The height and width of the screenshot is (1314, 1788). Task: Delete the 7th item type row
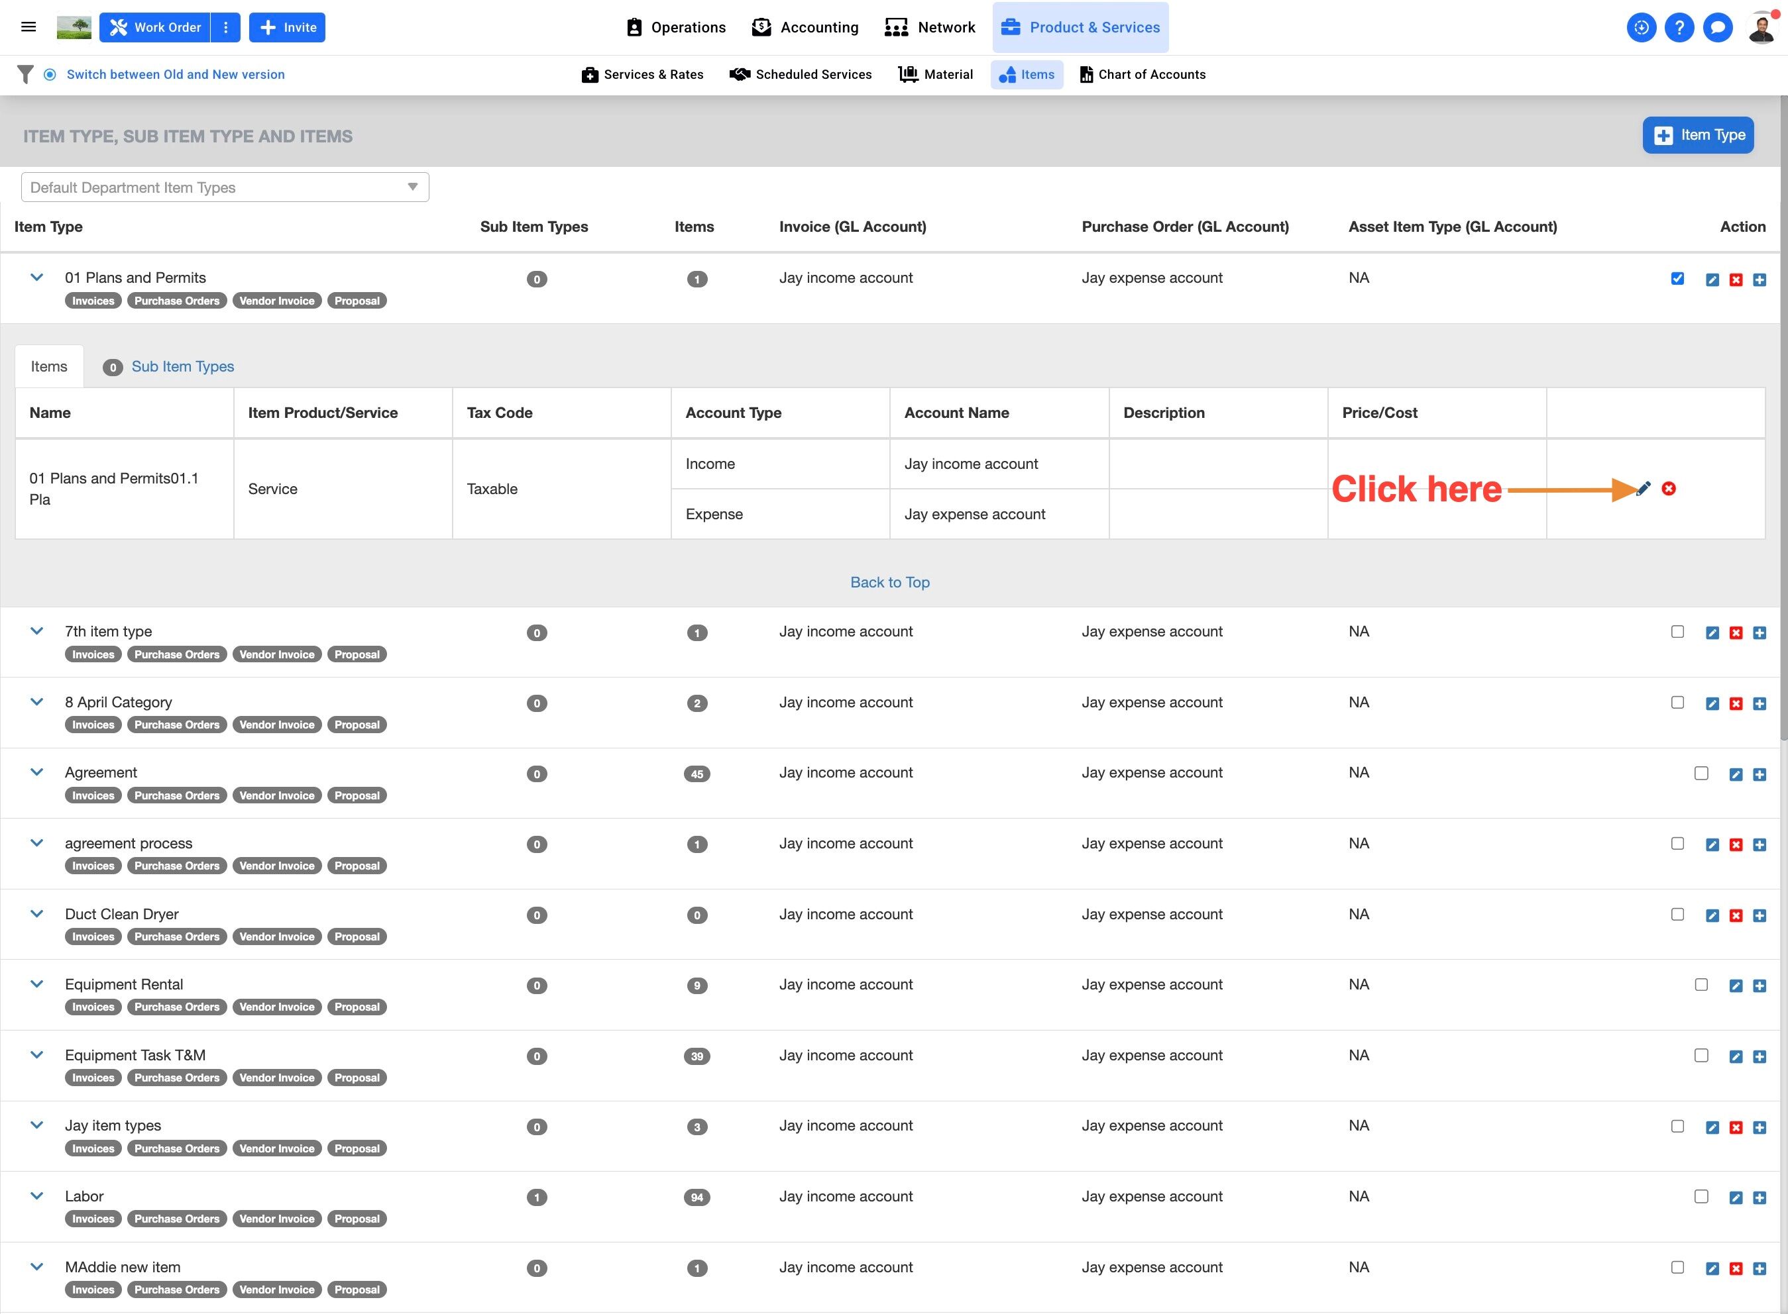[x=1736, y=633]
